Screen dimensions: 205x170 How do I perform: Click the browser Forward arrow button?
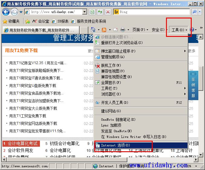pyautogui.click(x=14, y=12)
